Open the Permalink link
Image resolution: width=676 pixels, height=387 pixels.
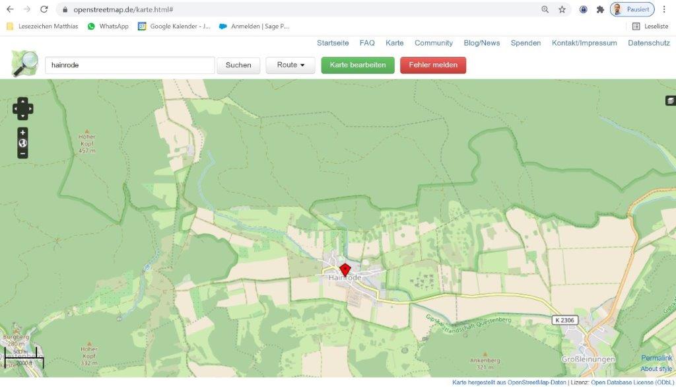656,358
